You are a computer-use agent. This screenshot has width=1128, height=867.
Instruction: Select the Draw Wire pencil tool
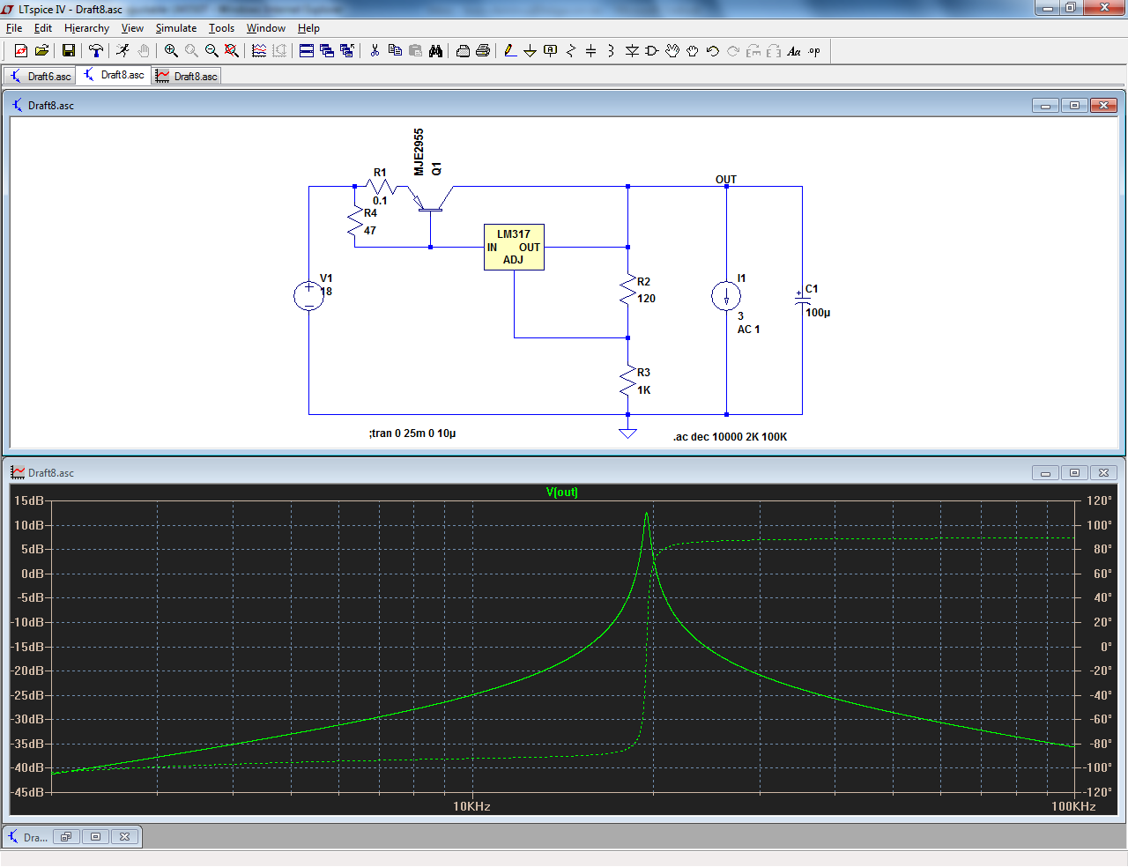coord(510,51)
